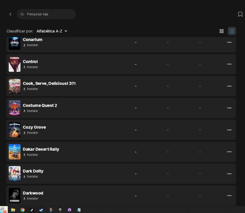The height and width of the screenshot is (213, 245).
Task: Open Epic Games Launcher taskbar icon
Action: pos(60,210)
